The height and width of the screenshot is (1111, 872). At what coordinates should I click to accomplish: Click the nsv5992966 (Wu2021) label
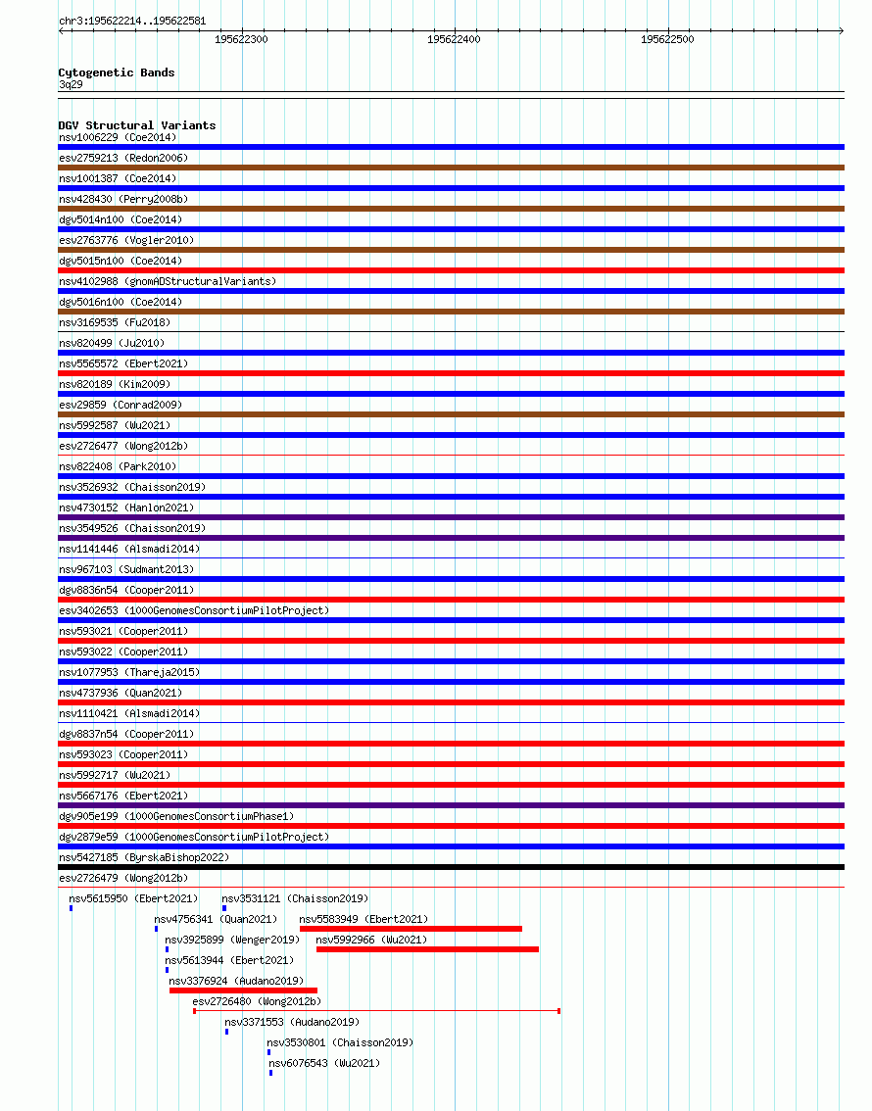pyautogui.click(x=372, y=940)
